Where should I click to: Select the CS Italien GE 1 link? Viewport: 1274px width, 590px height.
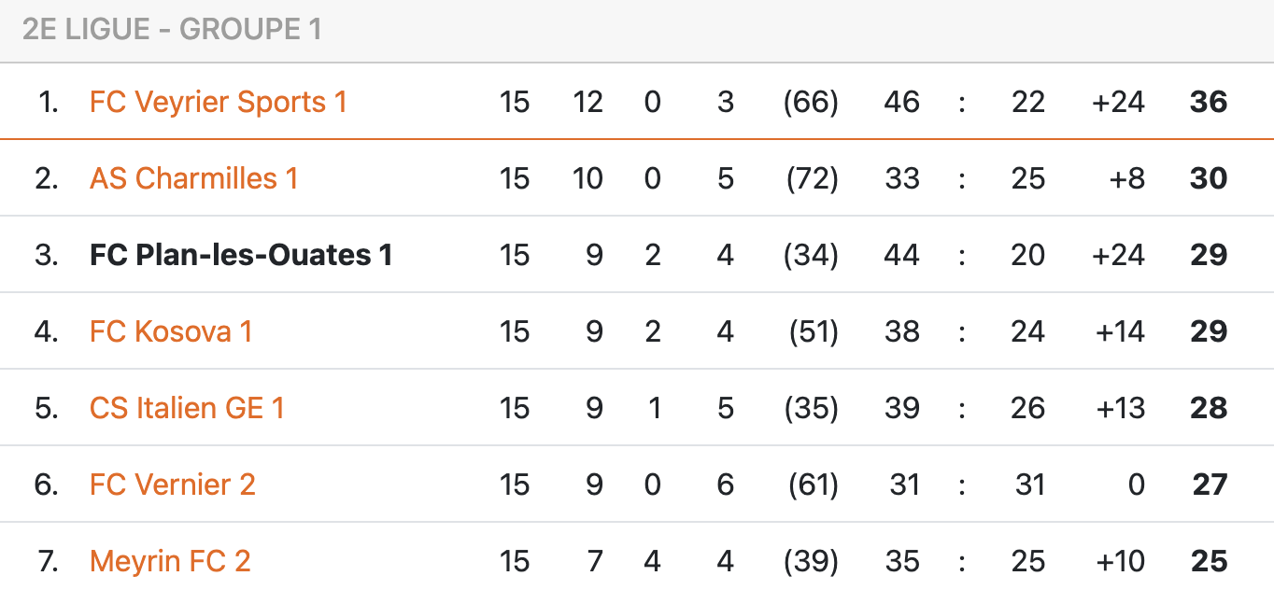point(187,408)
